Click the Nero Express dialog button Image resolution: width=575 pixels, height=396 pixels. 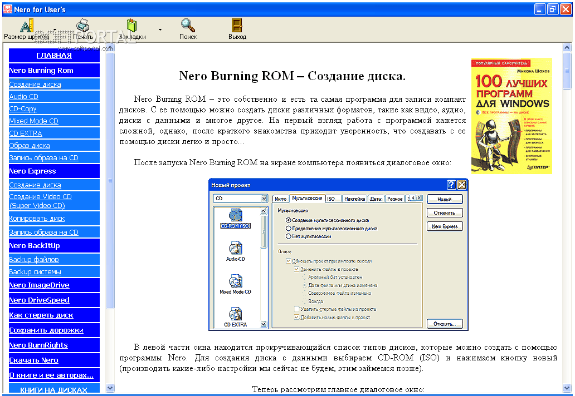pyautogui.click(x=445, y=226)
